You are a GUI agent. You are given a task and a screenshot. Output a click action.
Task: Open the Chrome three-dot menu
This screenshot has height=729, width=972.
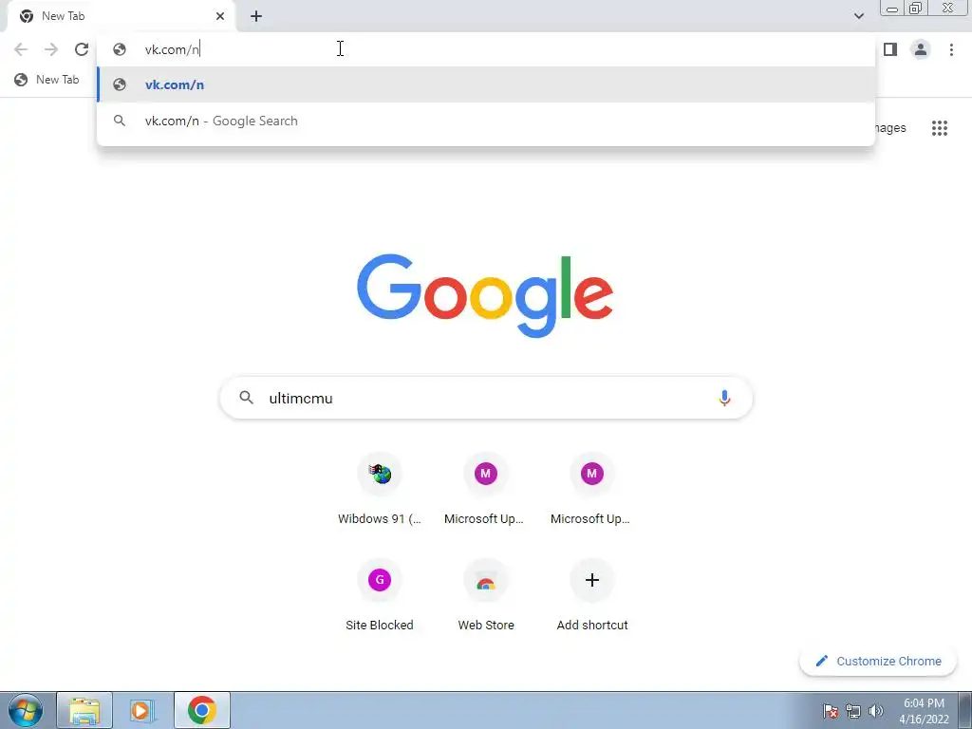pyautogui.click(x=951, y=49)
